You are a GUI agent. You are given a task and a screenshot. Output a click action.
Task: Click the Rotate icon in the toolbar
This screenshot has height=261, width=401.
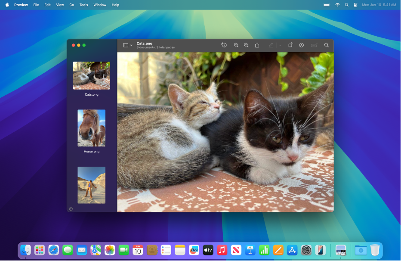click(291, 45)
